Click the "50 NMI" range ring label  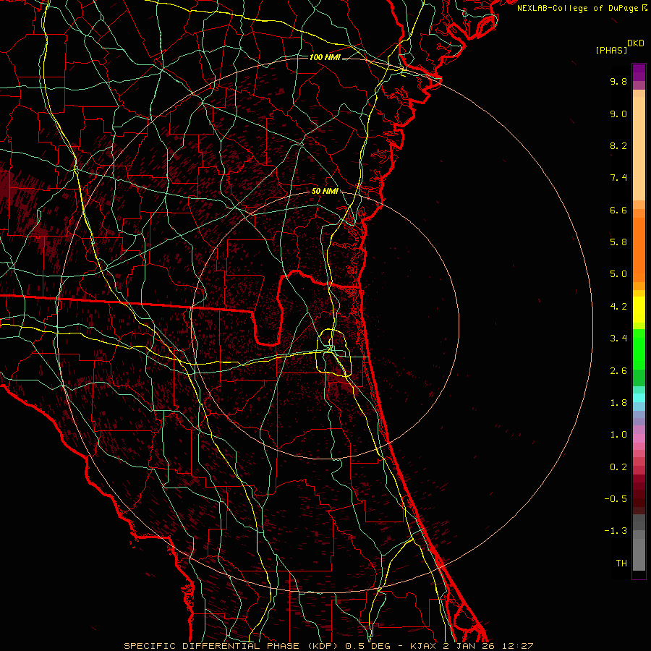click(x=325, y=191)
